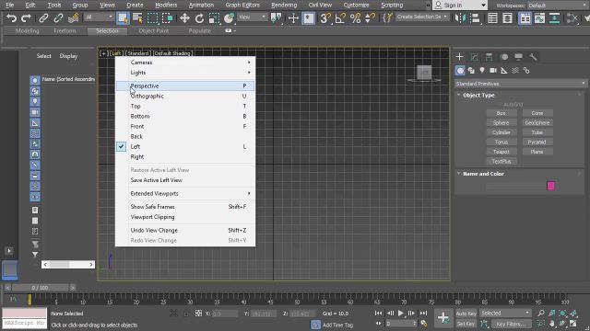Screen dimensions: 590x331
Task: Create a Sphere primitive
Action: [x=501, y=122]
